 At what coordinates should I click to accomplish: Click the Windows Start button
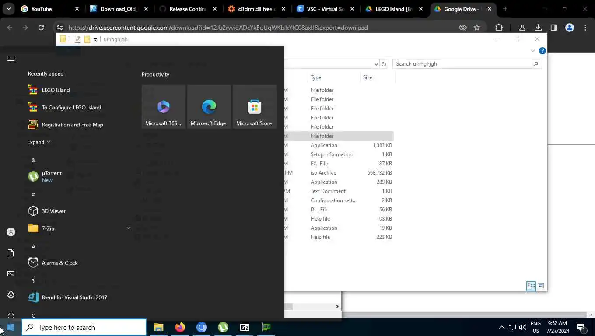10,327
